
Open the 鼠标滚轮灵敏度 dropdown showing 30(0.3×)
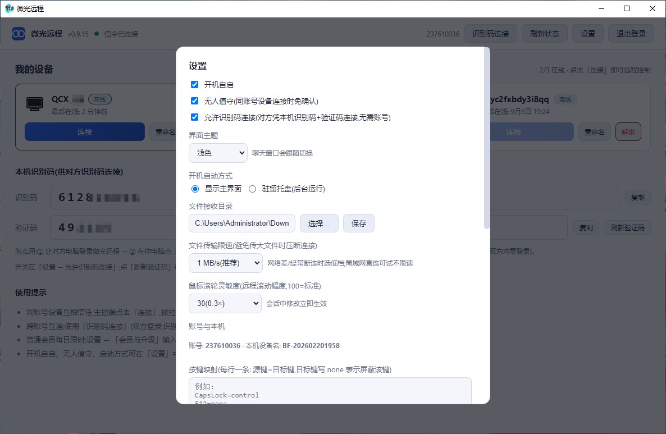click(225, 303)
